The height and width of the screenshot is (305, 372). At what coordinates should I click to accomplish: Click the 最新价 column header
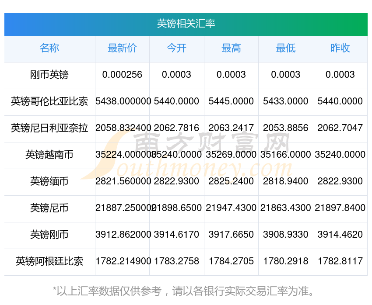[122, 48]
